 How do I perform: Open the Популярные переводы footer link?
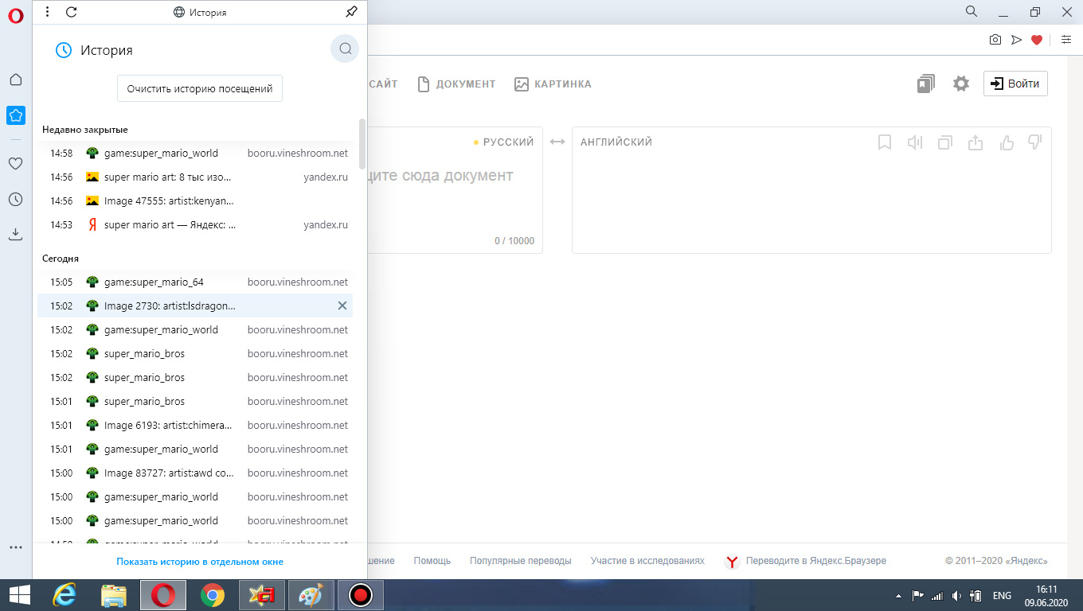point(521,561)
